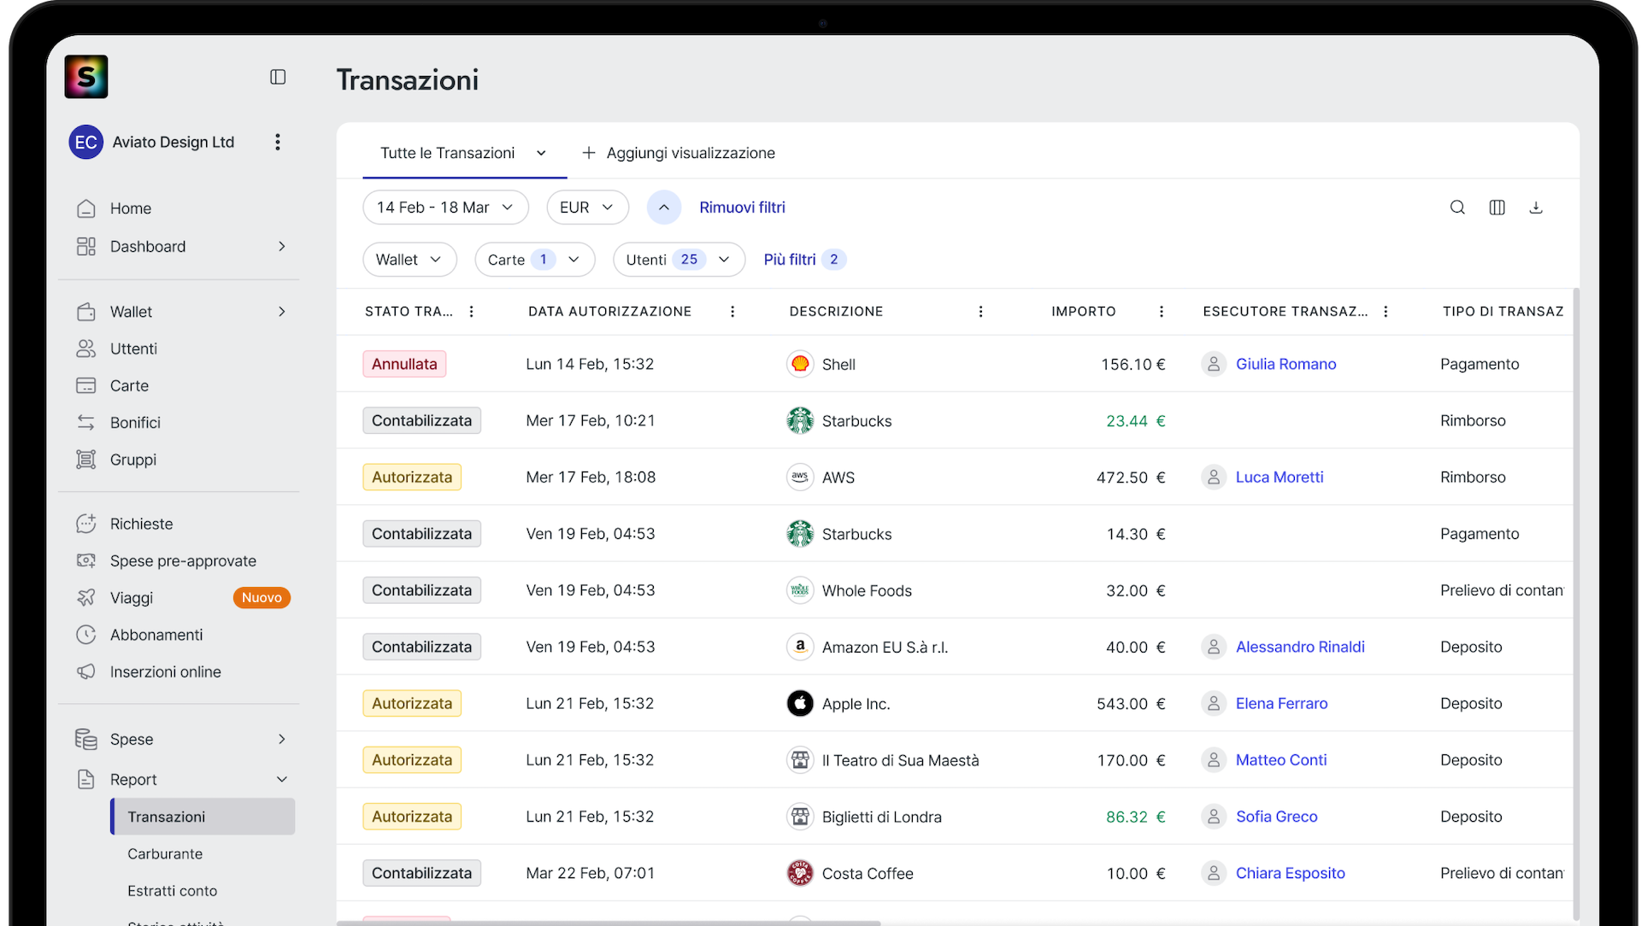Click the search magnifier icon

[1457, 208]
